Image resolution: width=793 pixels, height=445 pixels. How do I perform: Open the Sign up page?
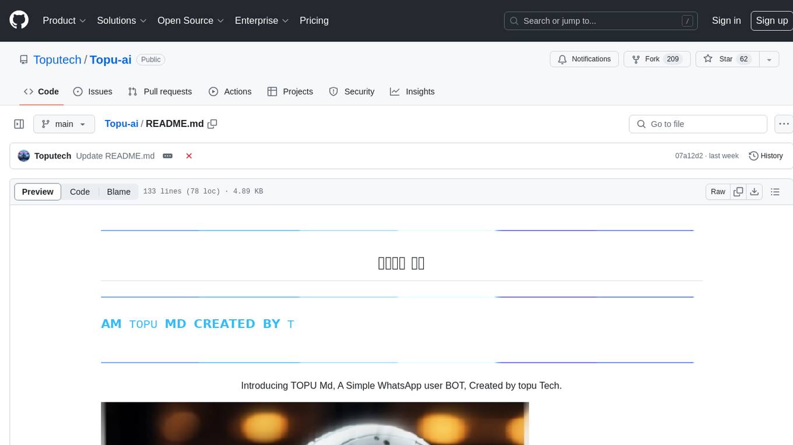[771, 20]
